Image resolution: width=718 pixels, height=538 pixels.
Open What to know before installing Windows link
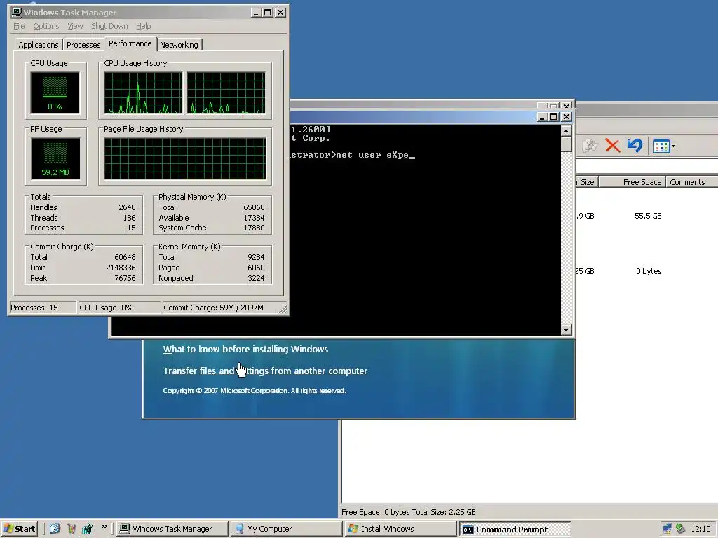click(245, 349)
